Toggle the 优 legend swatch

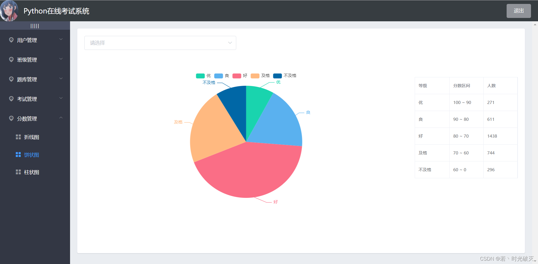[200, 76]
